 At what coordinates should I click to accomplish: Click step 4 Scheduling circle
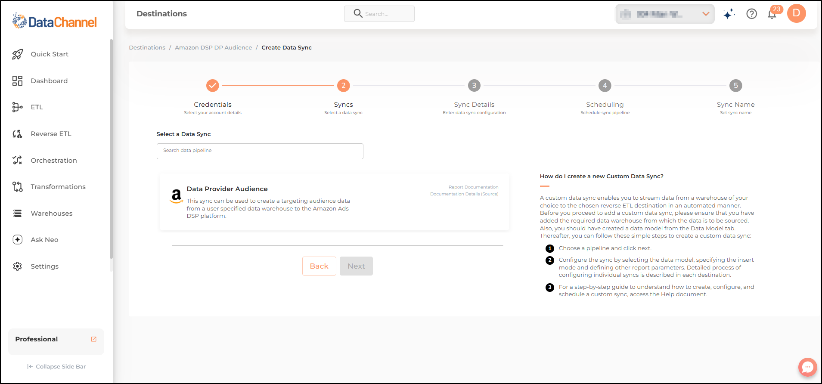pyautogui.click(x=605, y=86)
